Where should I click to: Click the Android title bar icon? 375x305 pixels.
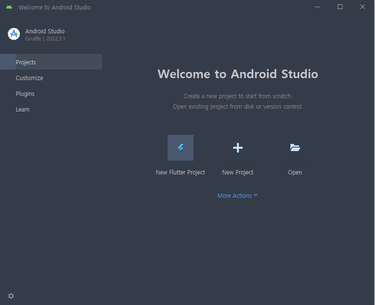tap(9, 7)
